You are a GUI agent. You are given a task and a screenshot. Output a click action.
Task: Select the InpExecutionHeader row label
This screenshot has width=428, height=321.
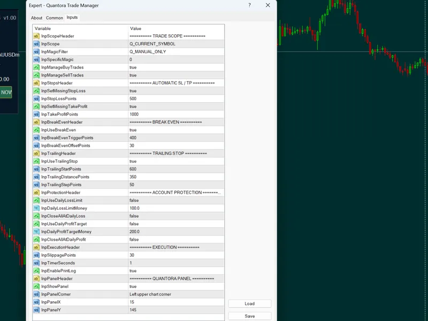point(60,247)
